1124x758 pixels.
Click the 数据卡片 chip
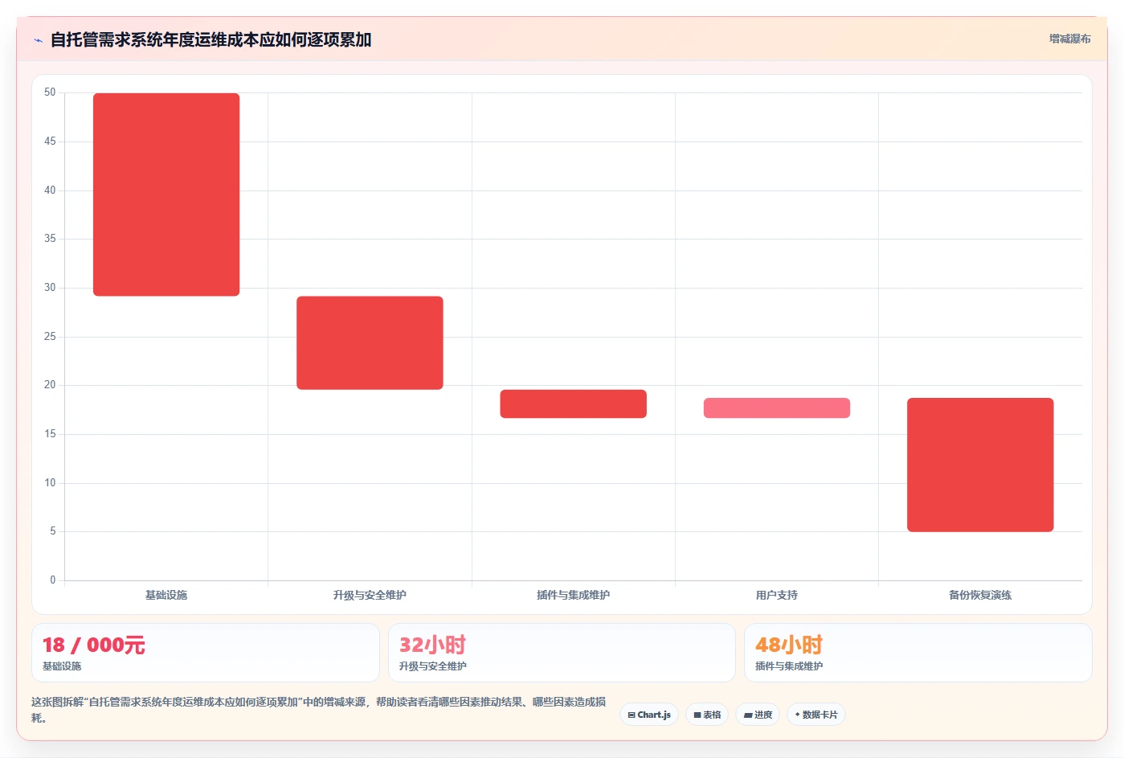(816, 715)
